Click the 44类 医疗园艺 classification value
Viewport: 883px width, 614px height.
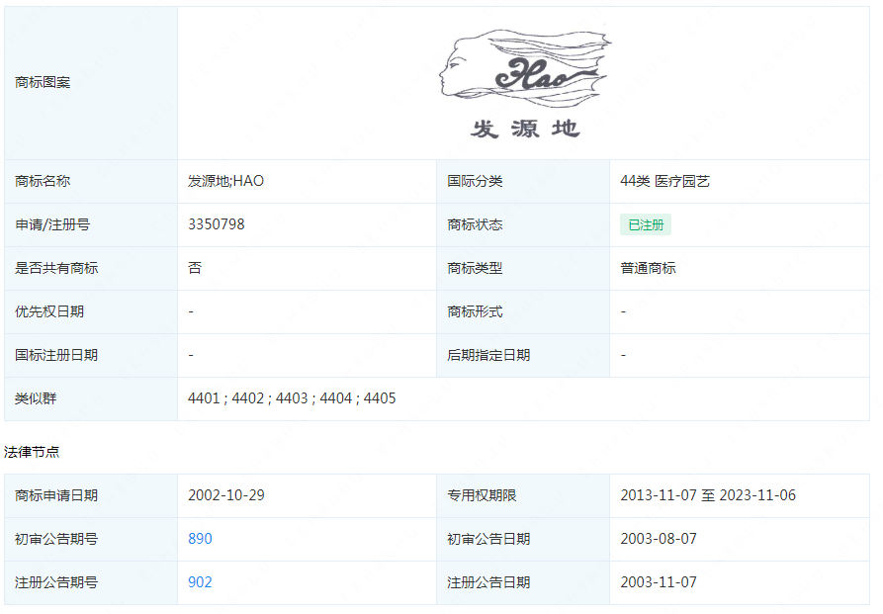click(665, 181)
